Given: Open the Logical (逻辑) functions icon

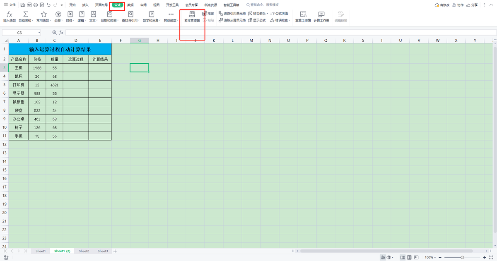Looking at the screenshot, I should pyautogui.click(x=82, y=14).
